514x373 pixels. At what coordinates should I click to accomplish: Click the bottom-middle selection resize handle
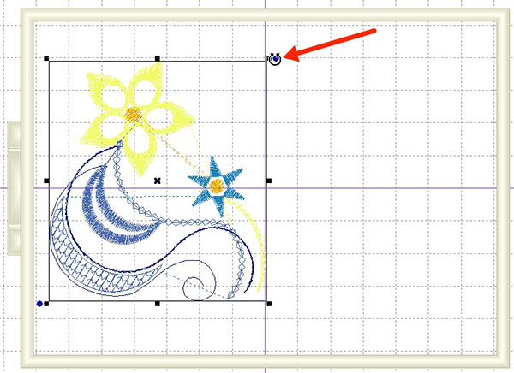click(x=158, y=303)
